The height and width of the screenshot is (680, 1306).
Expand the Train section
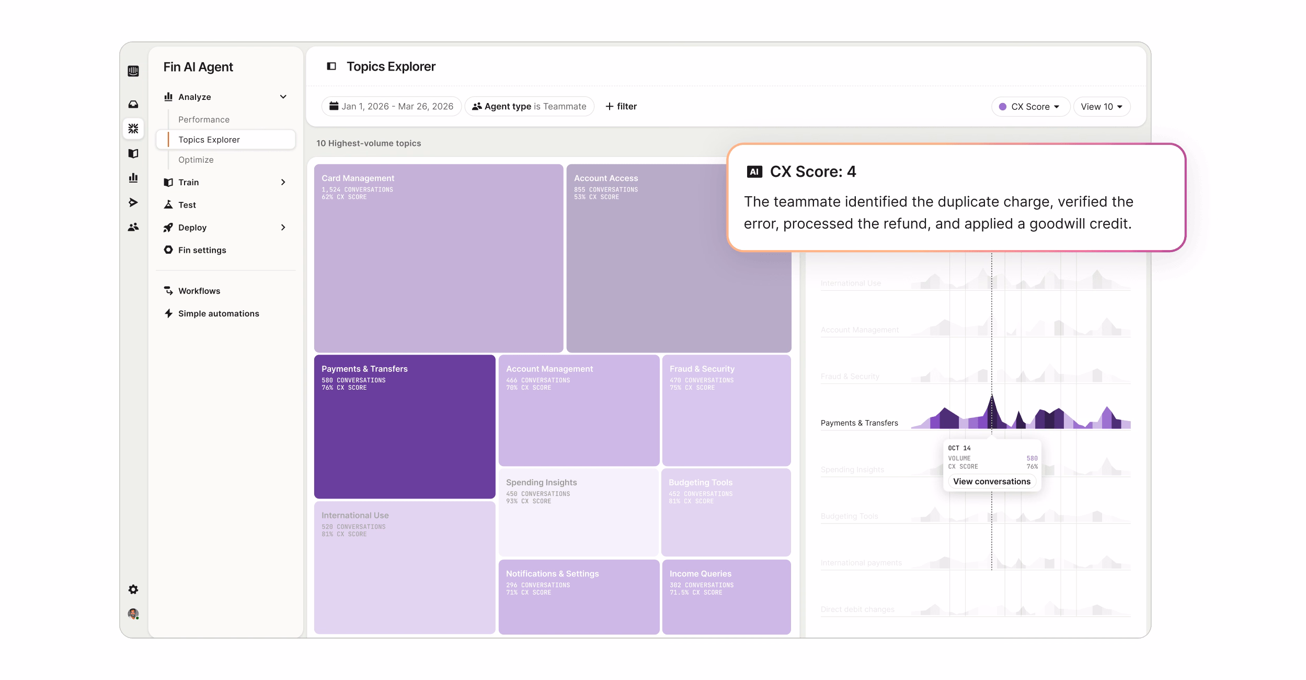coord(283,182)
